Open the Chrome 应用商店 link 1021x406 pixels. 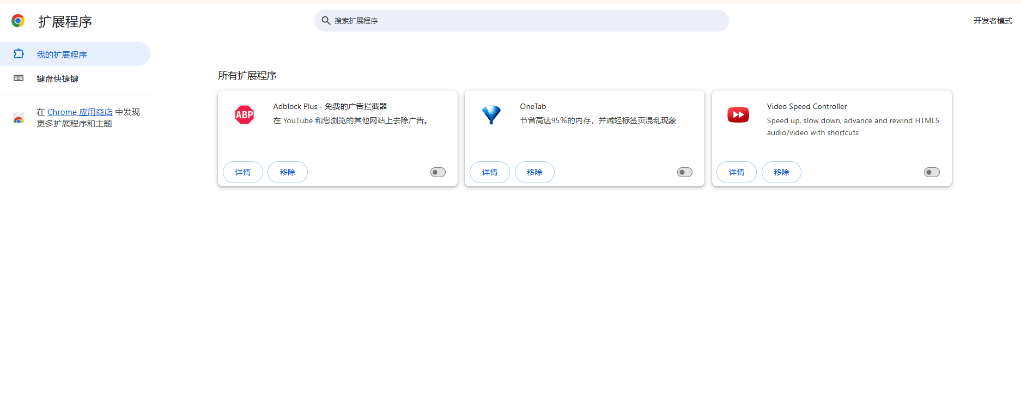80,112
